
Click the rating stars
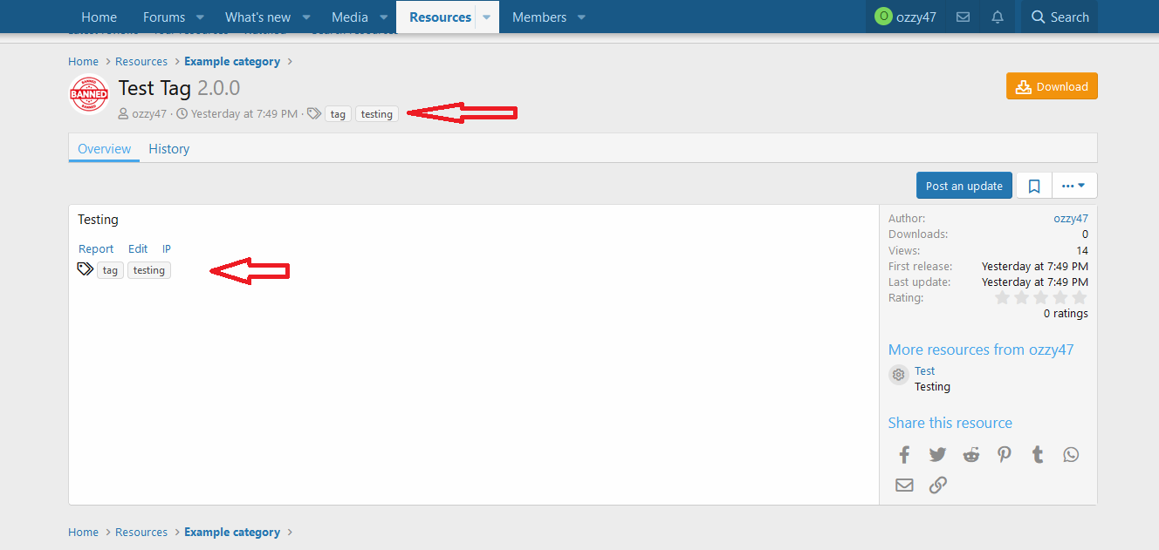click(x=1041, y=298)
